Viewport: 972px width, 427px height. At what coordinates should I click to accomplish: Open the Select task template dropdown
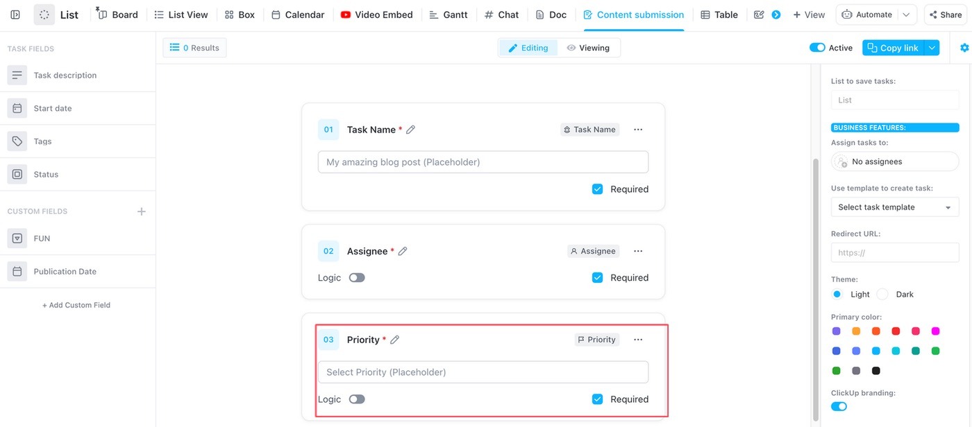894,207
